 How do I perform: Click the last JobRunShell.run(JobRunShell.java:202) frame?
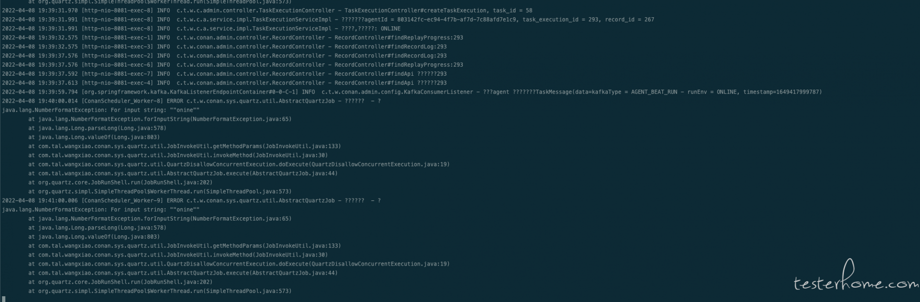[x=120, y=282]
